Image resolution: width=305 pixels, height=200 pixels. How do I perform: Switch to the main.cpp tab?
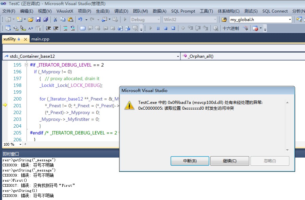[x=40, y=39]
